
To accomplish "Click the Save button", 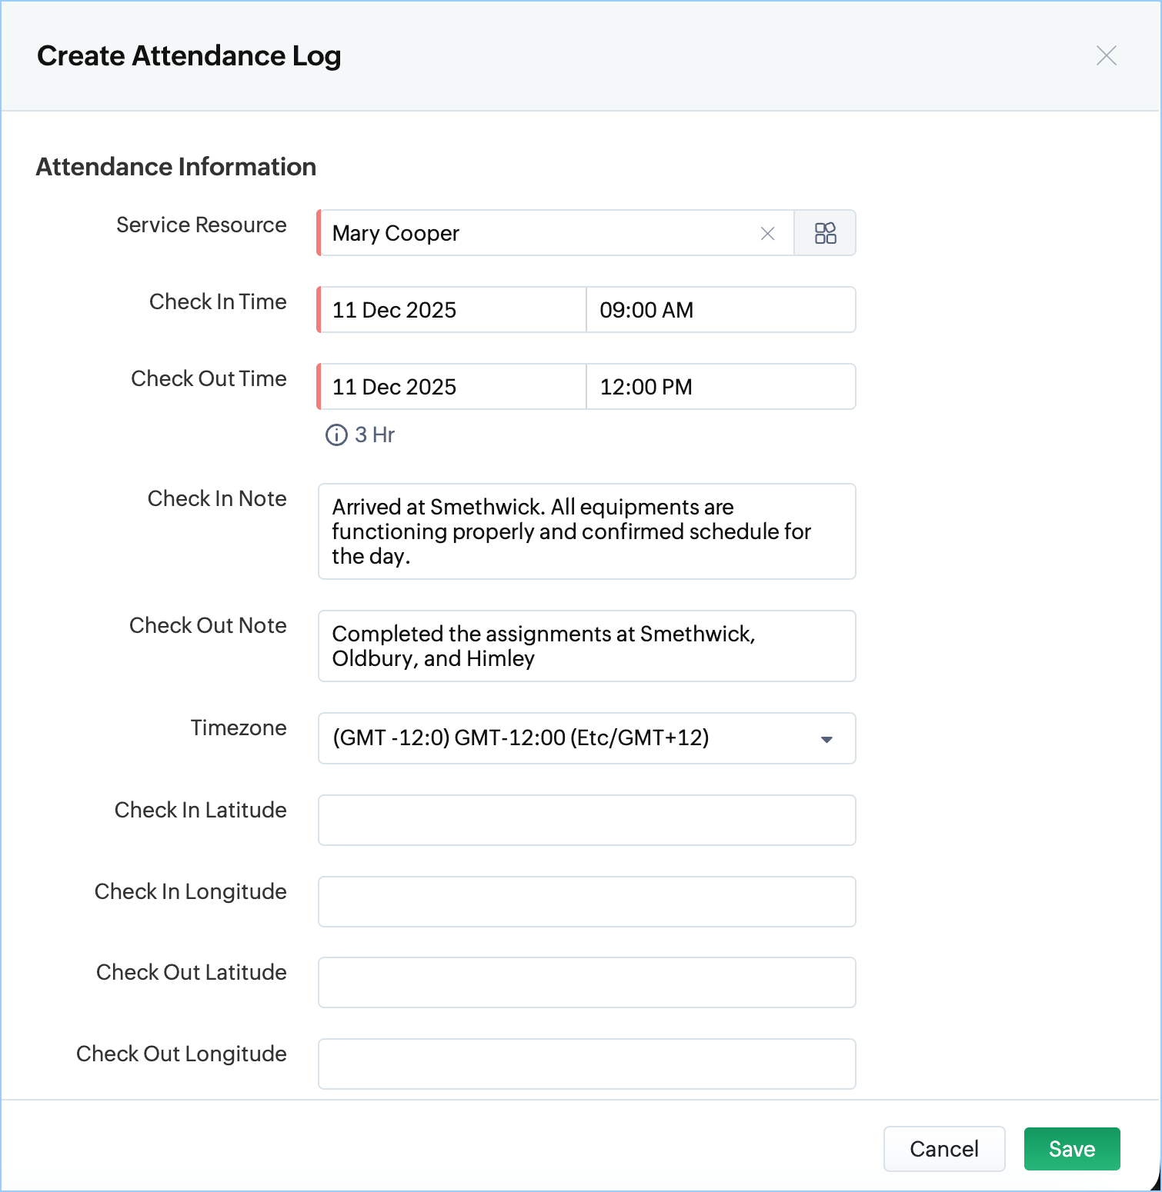I will click(x=1071, y=1149).
